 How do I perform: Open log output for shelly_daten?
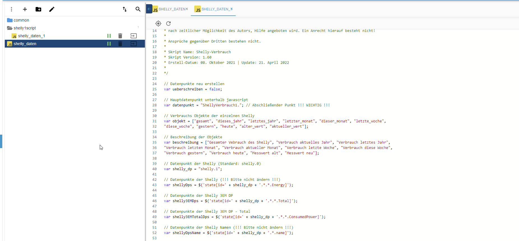(134, 44)
